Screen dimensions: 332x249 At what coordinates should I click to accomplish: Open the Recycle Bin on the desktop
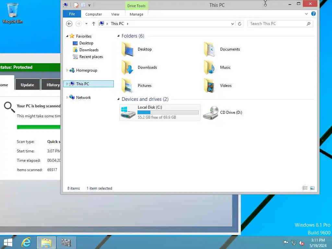tap(13, 13)
